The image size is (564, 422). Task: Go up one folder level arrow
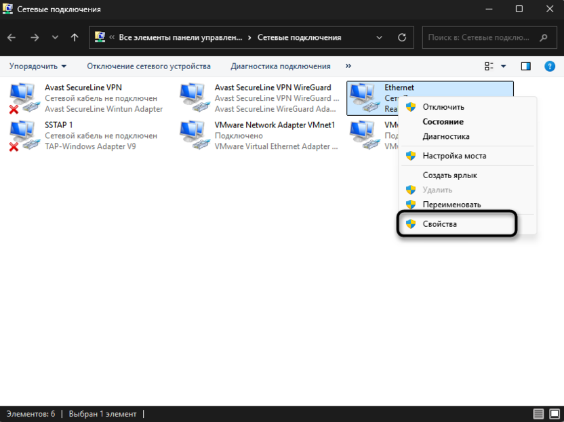pyautogui.click(x=75, y=38)
